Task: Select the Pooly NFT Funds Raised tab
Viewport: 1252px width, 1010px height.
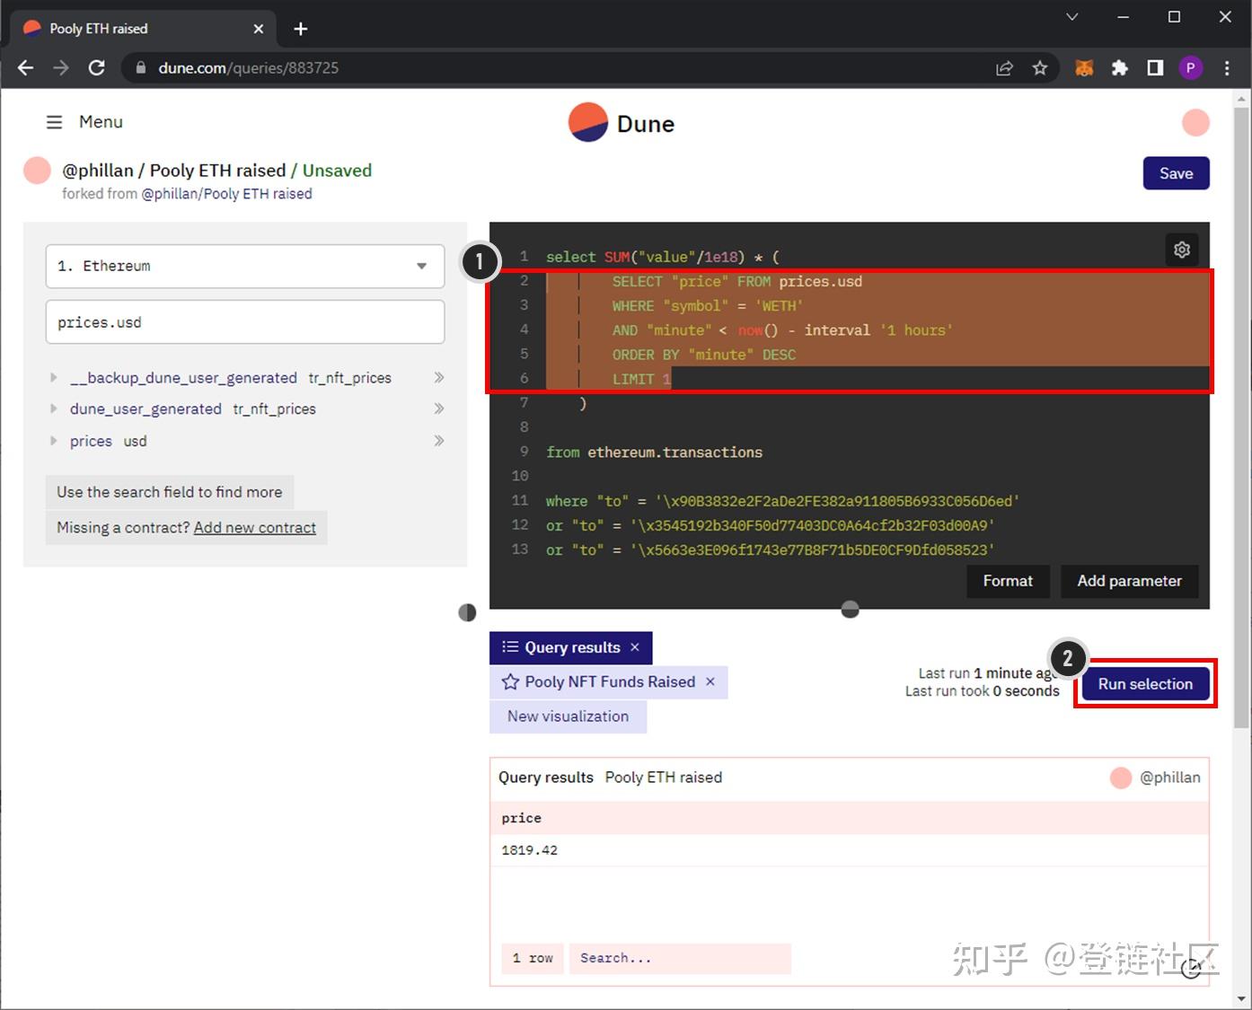Action: [x=608, y=682]
